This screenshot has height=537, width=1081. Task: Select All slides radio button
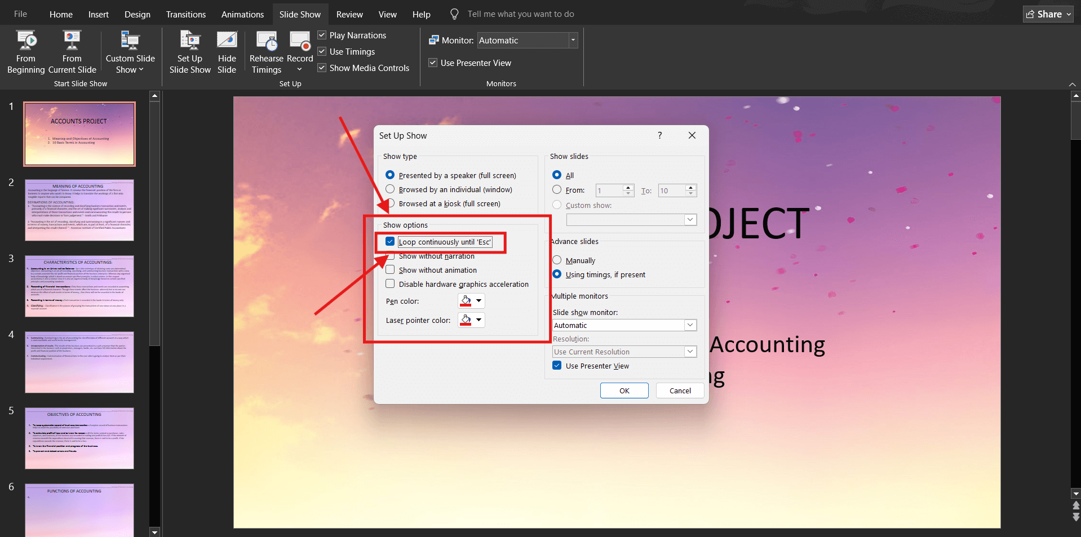557,175
